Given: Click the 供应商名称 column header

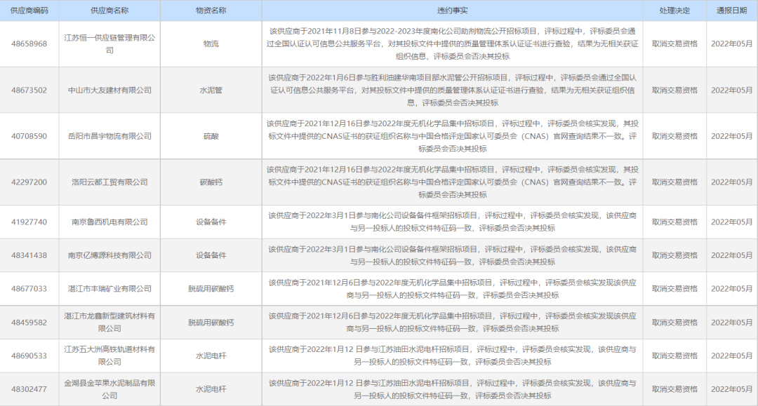Looking at the screenshot, I should click(x=110, y=9).
